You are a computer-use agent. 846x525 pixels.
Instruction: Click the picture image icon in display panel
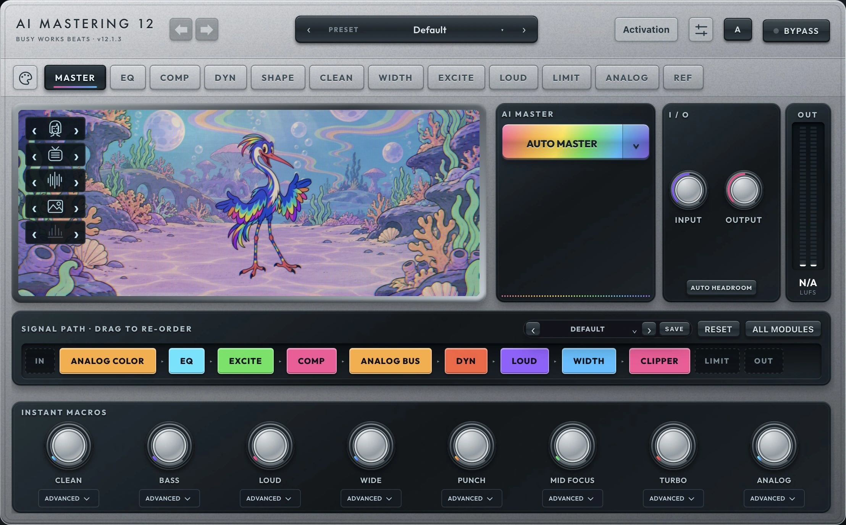tap(55, 206)
